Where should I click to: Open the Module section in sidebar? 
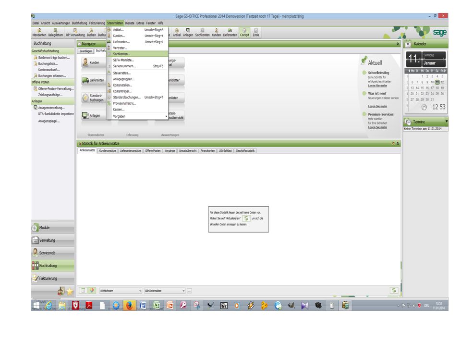tap(53, 227)
